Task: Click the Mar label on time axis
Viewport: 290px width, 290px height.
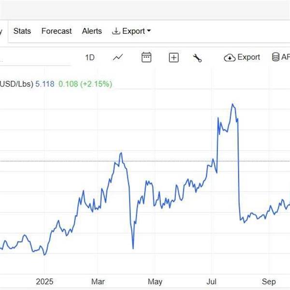Action: click(x=98, y=281)
